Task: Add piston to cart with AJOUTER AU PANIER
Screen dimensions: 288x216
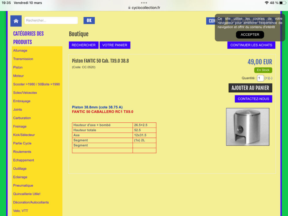Action: click(x=250, y=88)
